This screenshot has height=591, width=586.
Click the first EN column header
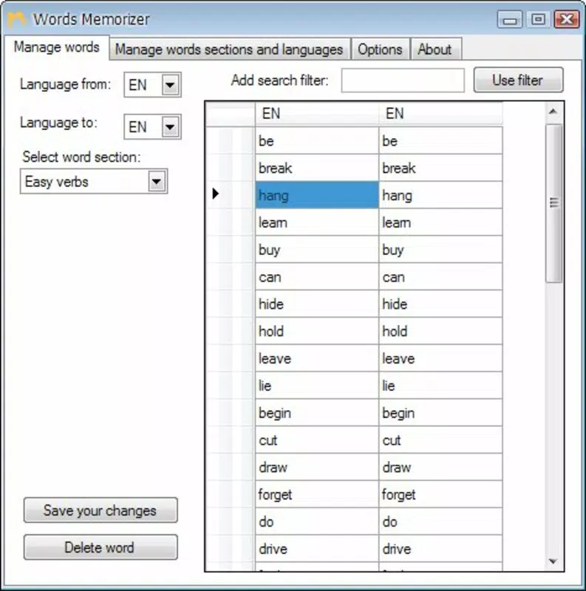pos(317,113)
